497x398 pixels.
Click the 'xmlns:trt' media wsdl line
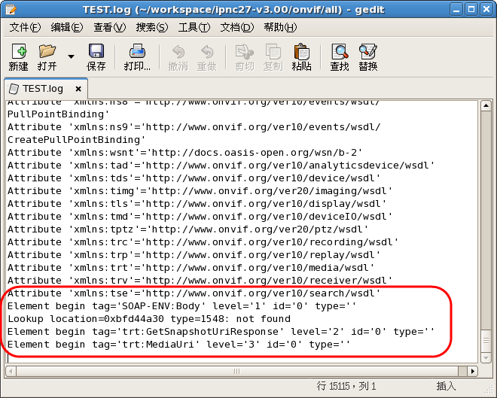pos(191,268)
